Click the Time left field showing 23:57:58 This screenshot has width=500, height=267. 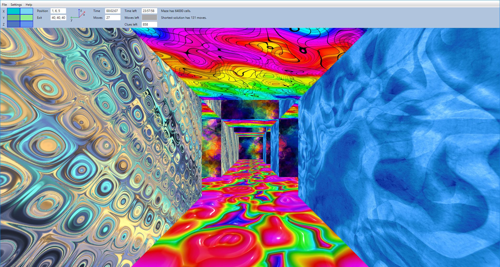[149, 11]
